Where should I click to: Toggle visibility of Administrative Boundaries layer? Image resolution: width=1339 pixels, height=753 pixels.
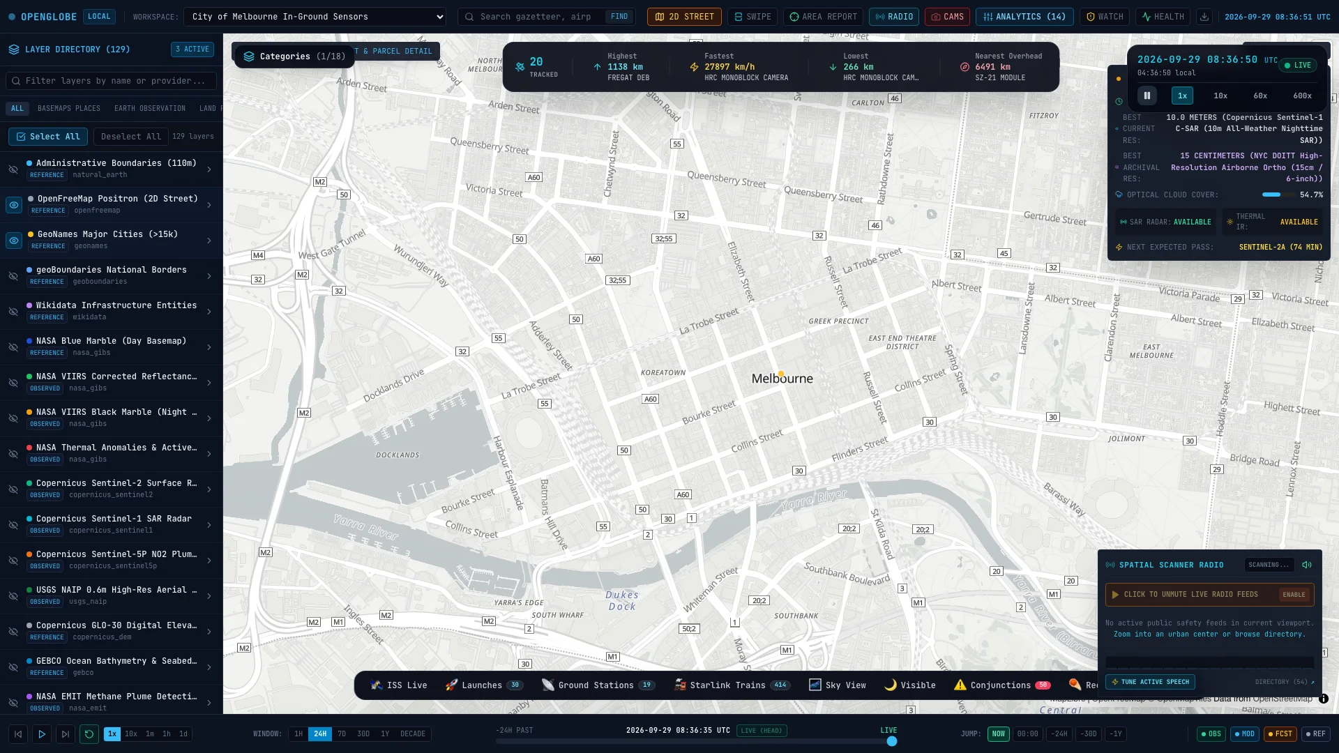tap(13, 169)
